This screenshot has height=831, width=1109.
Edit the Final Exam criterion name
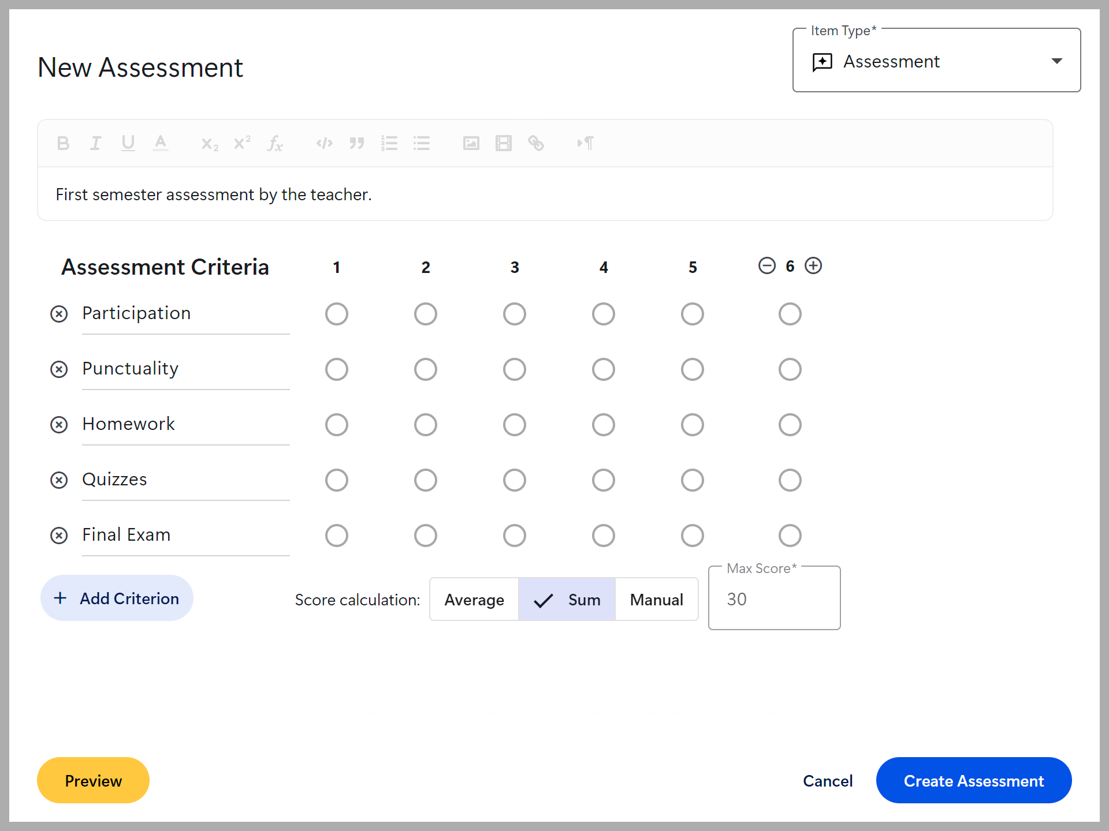tap(185, 536)
